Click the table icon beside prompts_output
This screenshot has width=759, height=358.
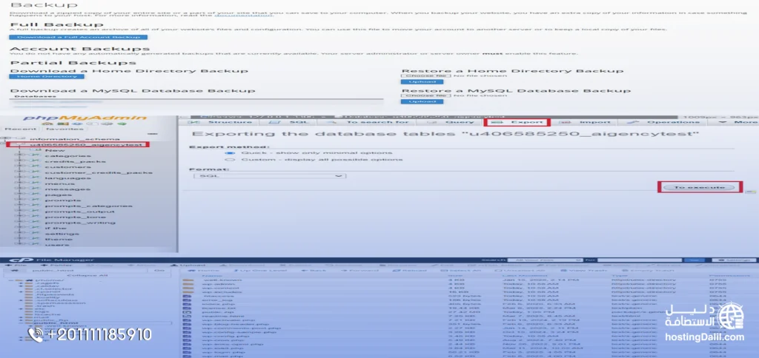pos(36,212)
